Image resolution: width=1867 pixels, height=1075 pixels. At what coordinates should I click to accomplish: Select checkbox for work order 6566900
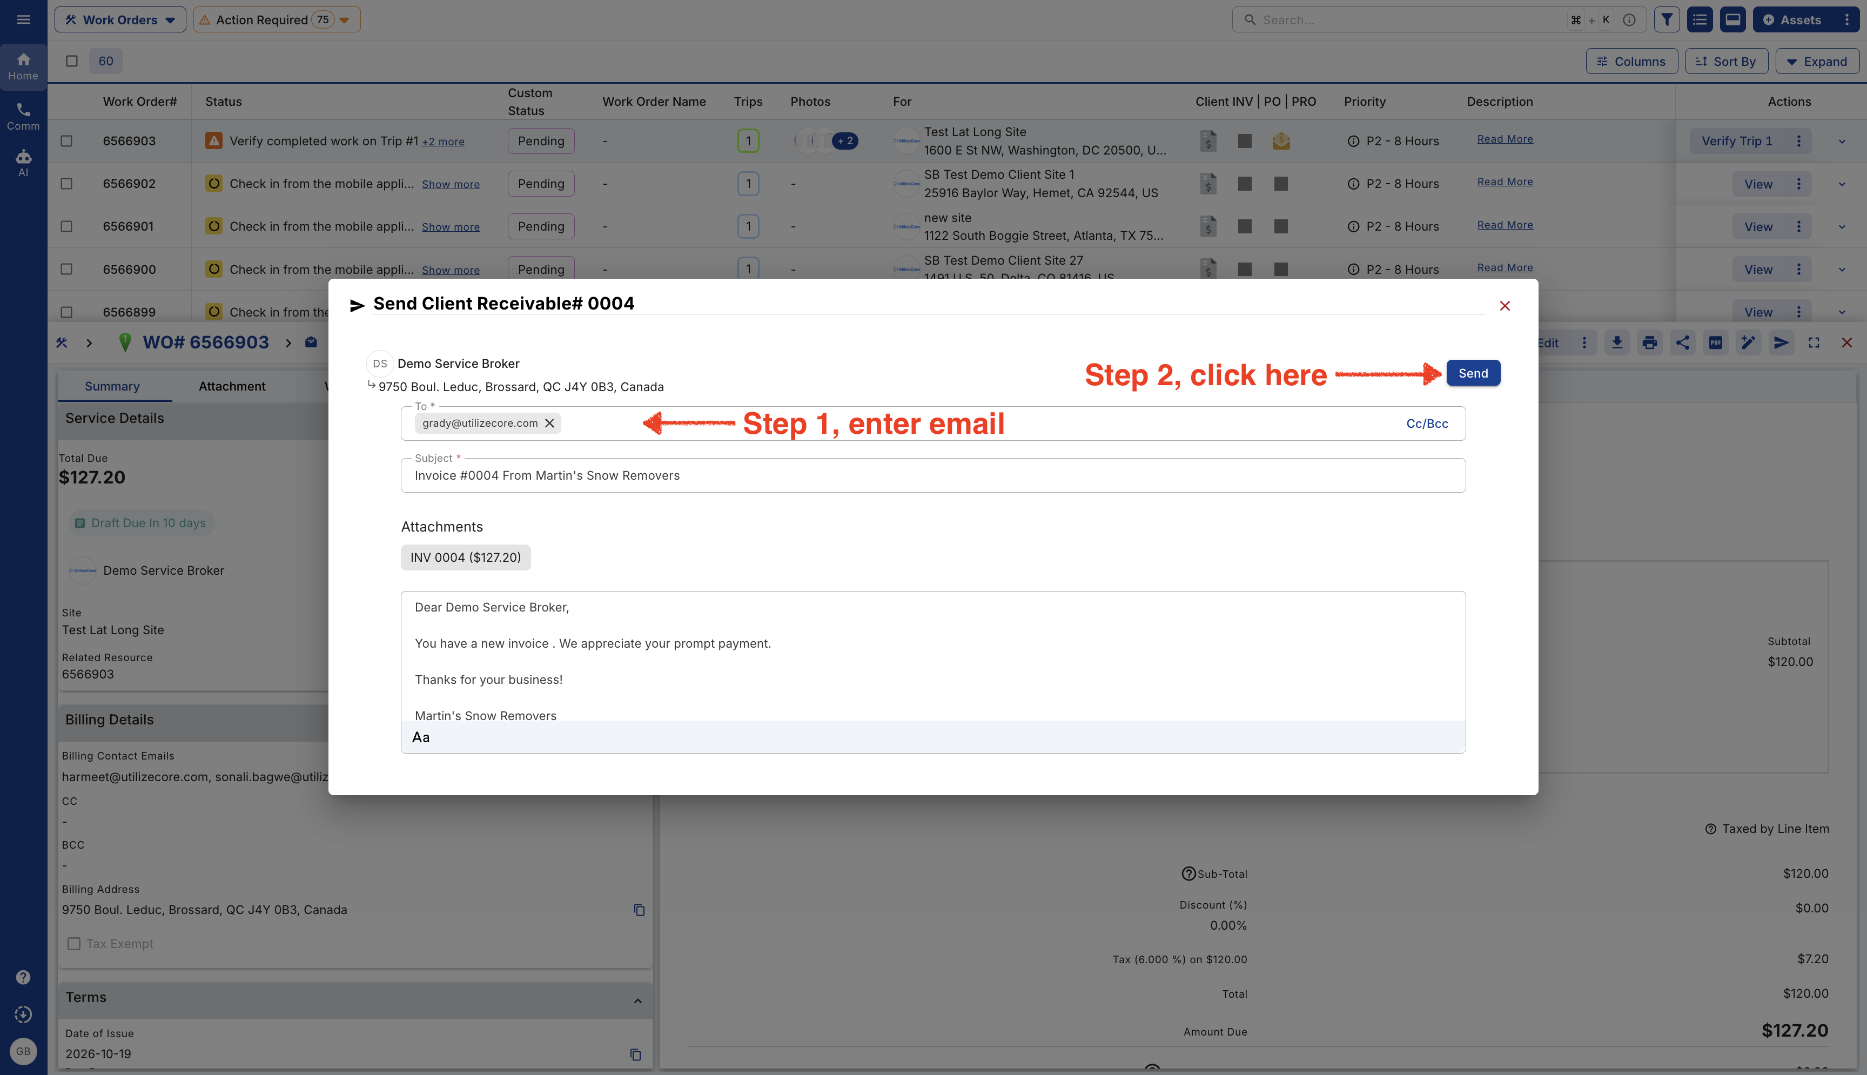point(66,270)
